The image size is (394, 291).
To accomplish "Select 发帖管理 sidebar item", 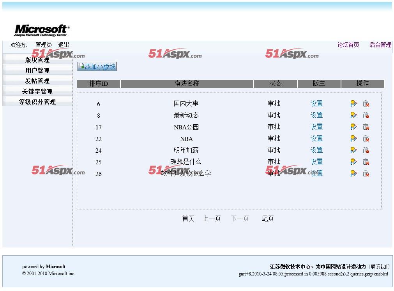I will click(37, 81).
